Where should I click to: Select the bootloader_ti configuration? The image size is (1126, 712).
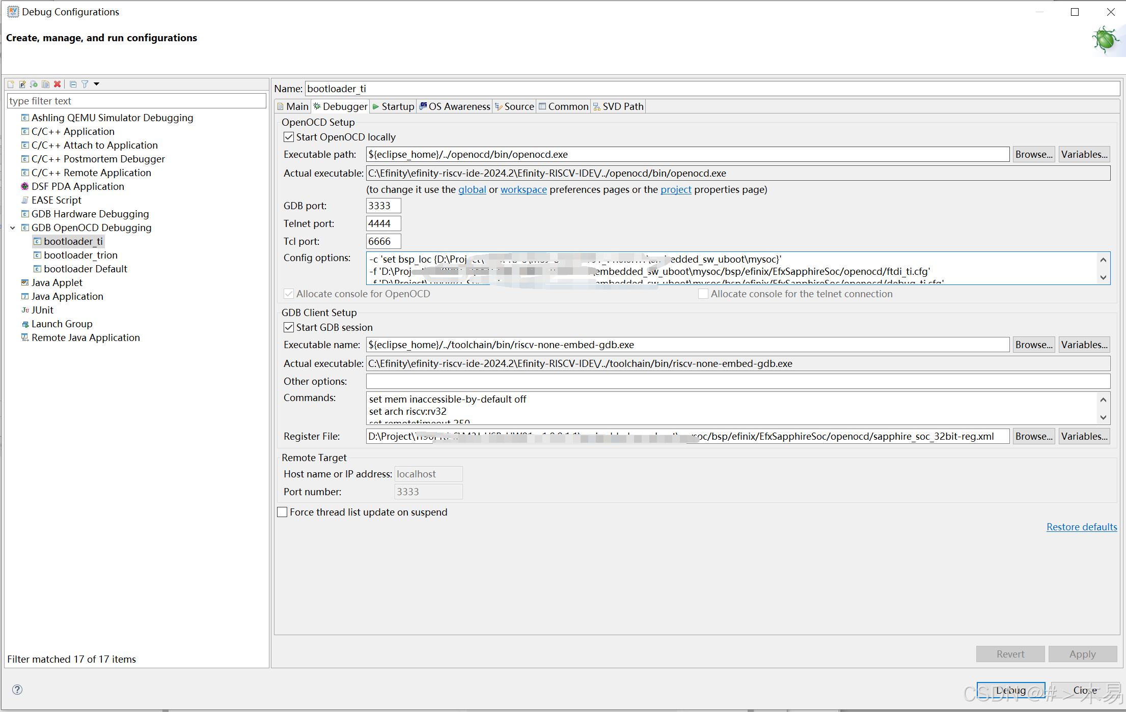[x=73, y=241]
